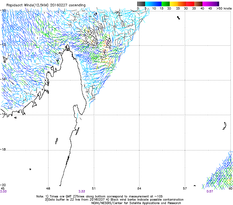
Task: Click the NOAA/NESDIS credit line
Action: pyautogui.click(x=136, y=203)
